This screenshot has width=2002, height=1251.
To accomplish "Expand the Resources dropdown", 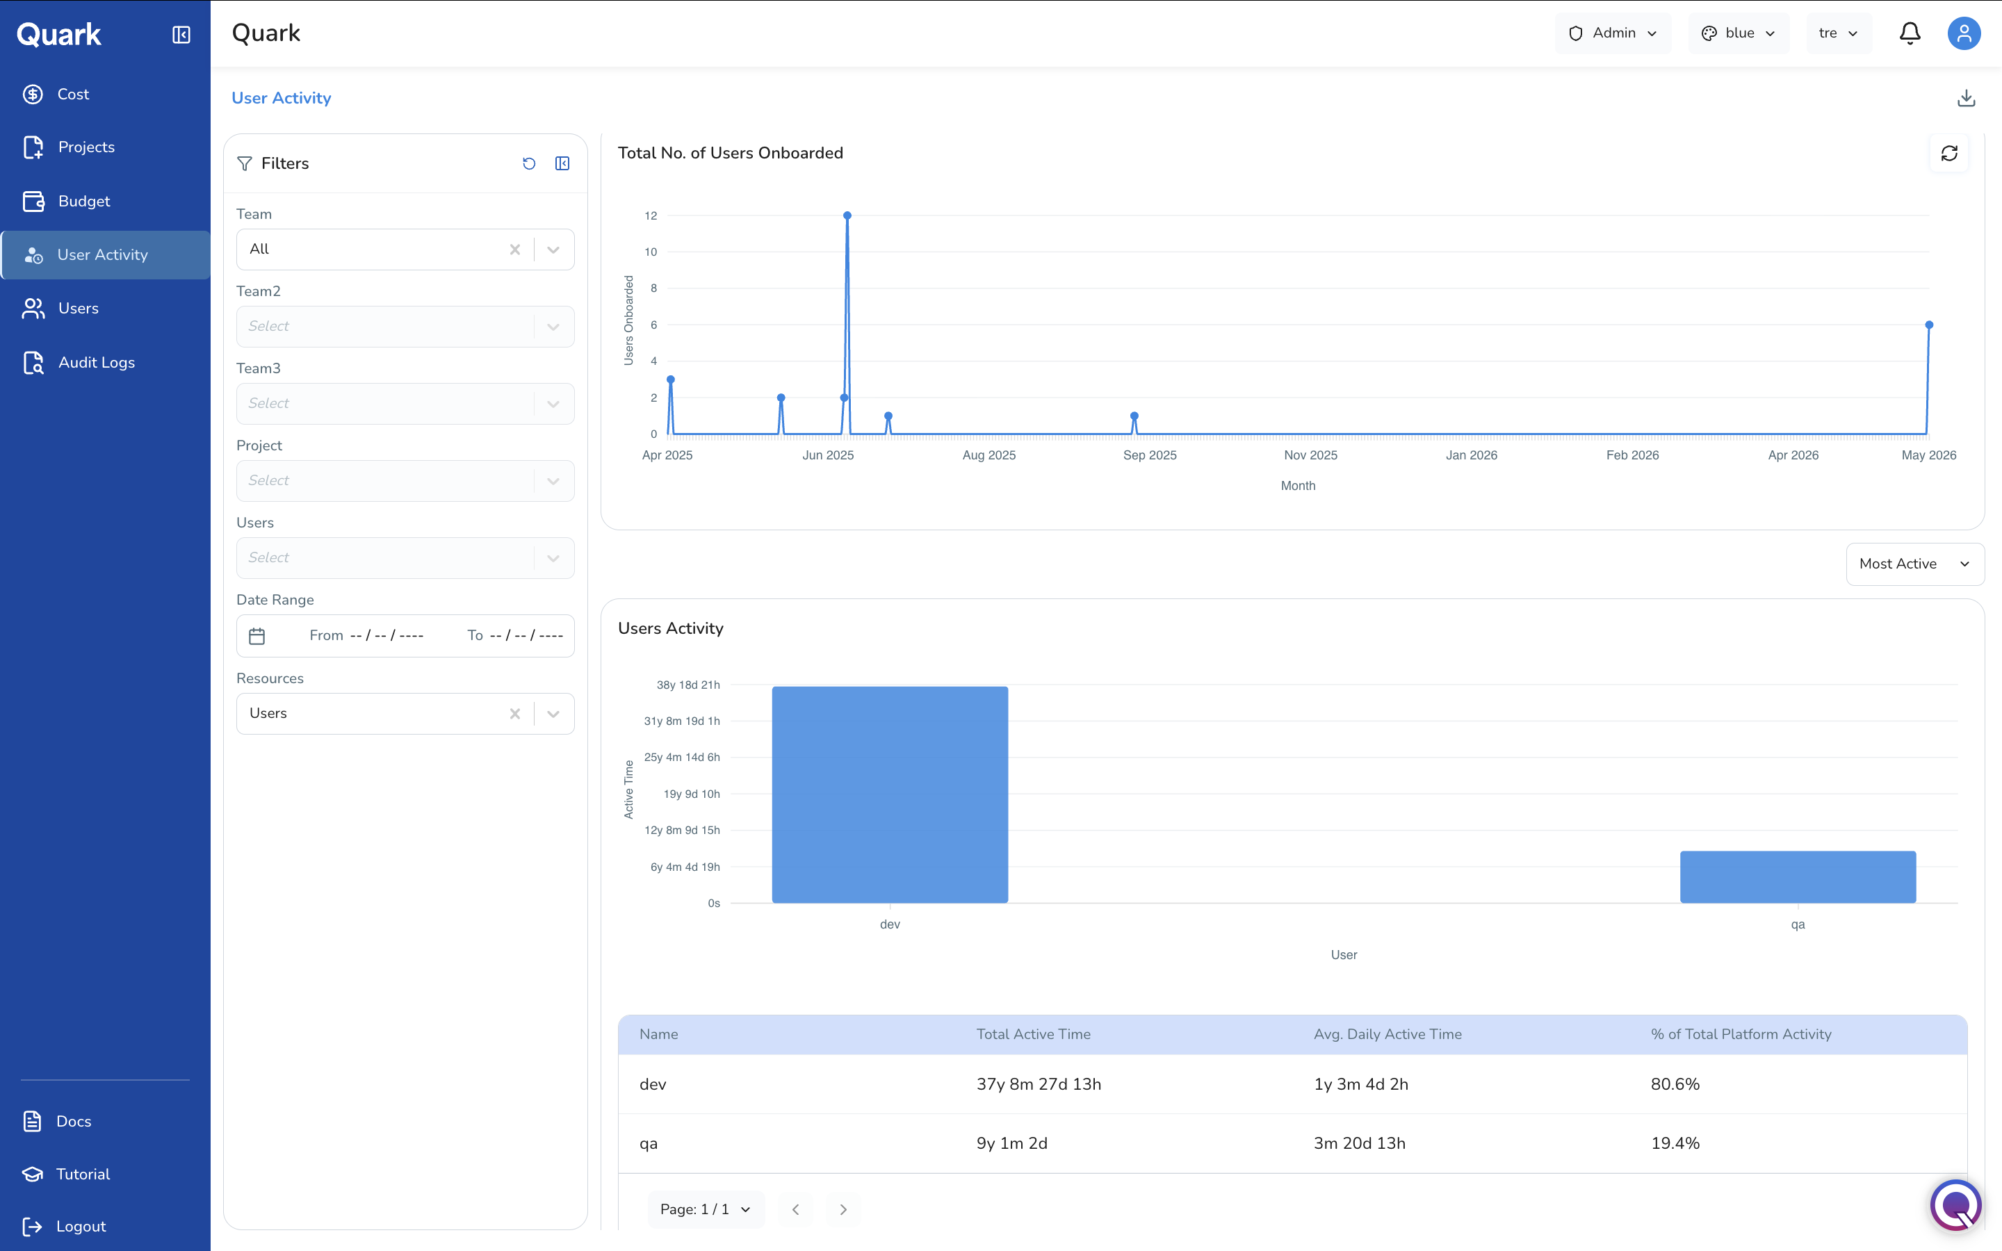I will coord(553,713).
